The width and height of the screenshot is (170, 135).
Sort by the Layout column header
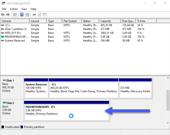click(x=38, y=21)
